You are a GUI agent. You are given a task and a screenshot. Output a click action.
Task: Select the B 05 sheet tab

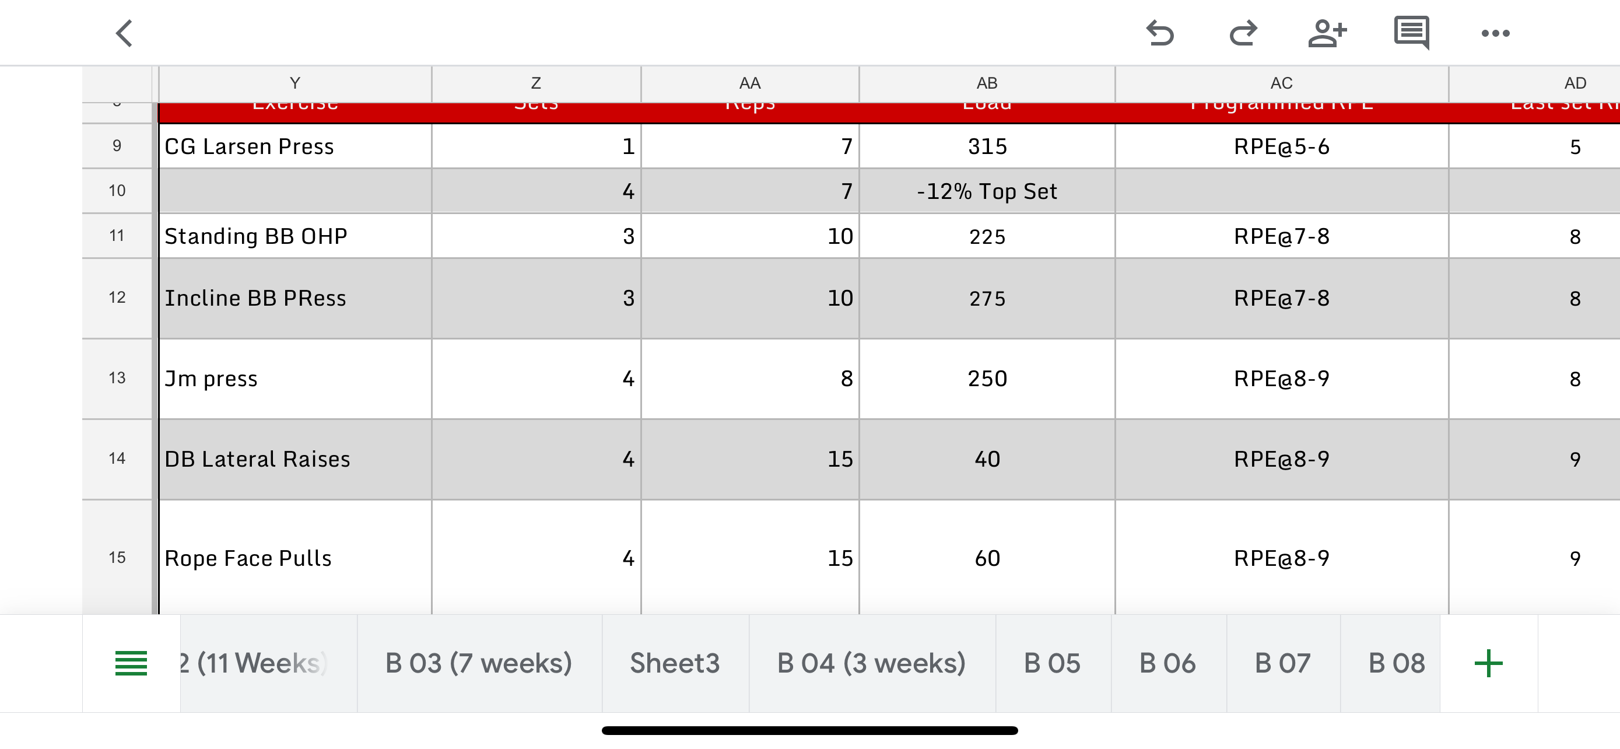1052,663
